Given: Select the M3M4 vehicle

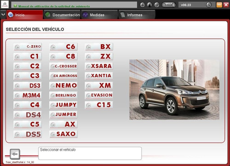Looking at the screenshot, I should point(28,95).
